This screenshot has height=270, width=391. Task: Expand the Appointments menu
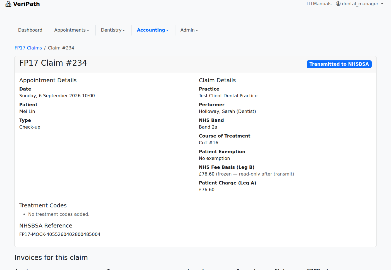coord(72,30)
